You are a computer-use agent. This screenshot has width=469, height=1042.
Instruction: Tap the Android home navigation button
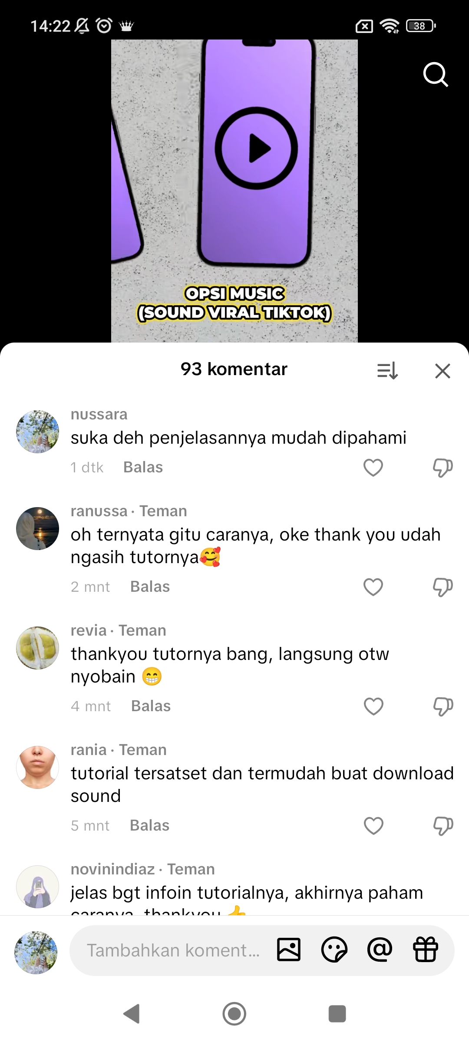(x=234, y=1014)
